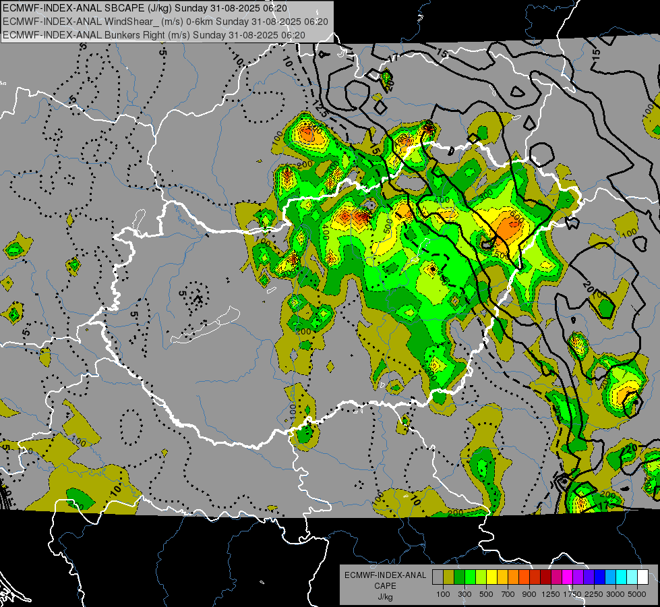Click the gray swatch in CAPE legend
The image size is (660, 607).
click(x=438, y=577)
